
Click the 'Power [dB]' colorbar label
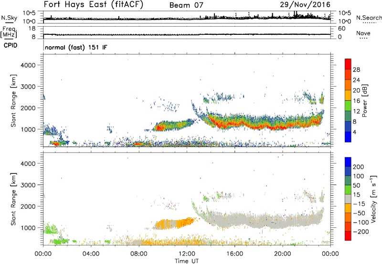click(365, 101)
